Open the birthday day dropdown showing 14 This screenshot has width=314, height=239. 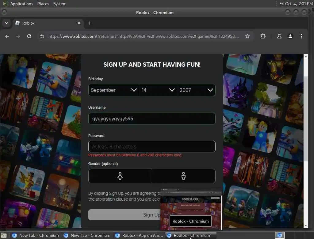(158, 90)
